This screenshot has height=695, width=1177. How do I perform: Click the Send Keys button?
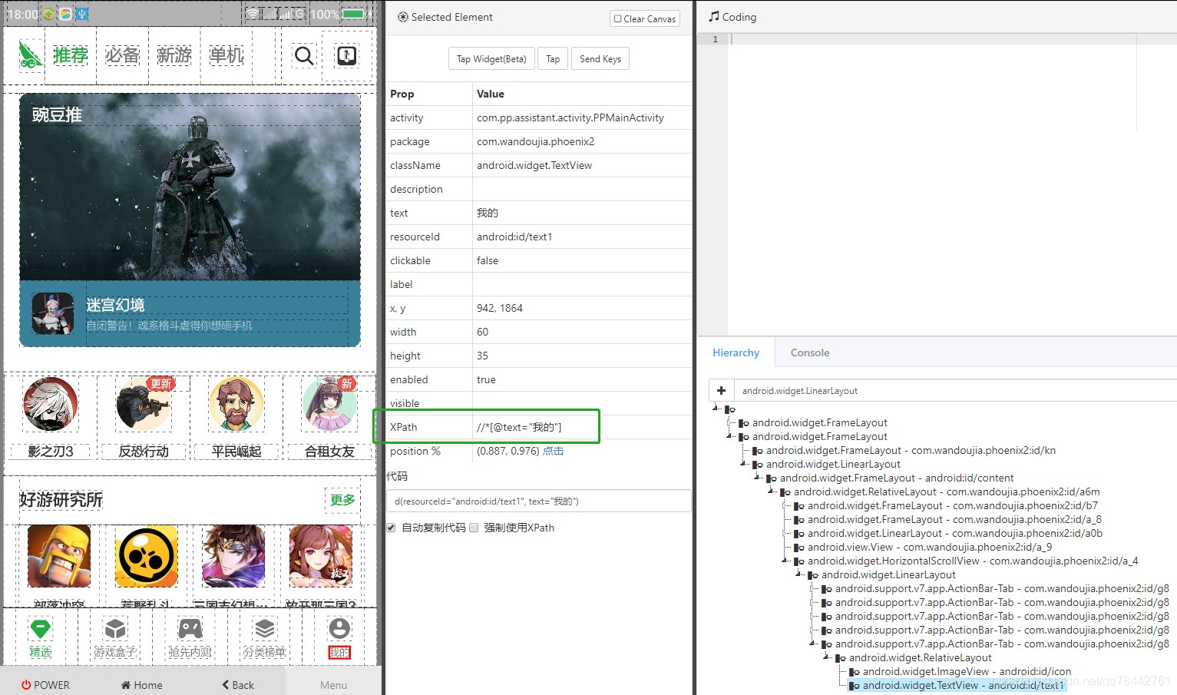click(600, 58)
